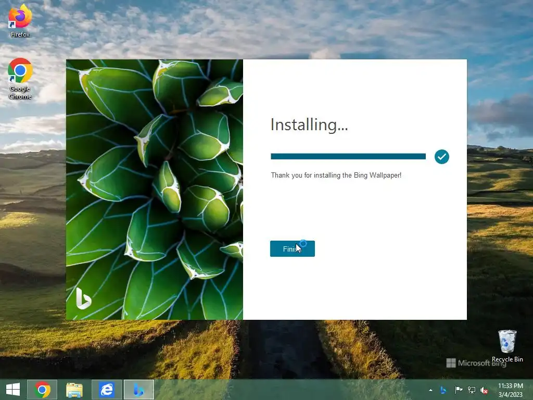Switch to Chrome in the taskbar
533x400 pixels.
pos(42,390)
